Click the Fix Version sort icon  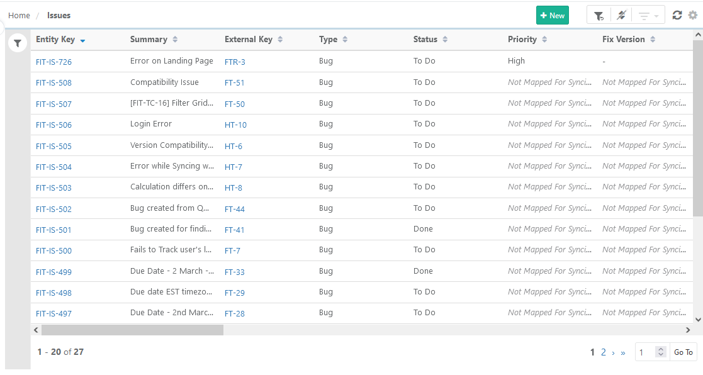click(652, 39)
